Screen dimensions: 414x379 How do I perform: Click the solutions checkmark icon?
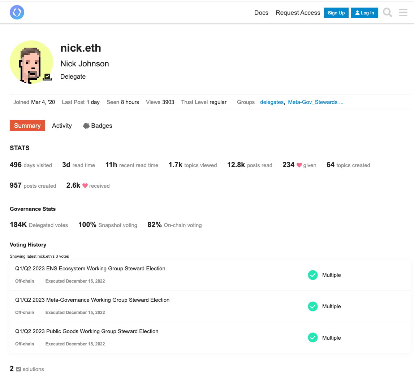[x=19, y=369]
